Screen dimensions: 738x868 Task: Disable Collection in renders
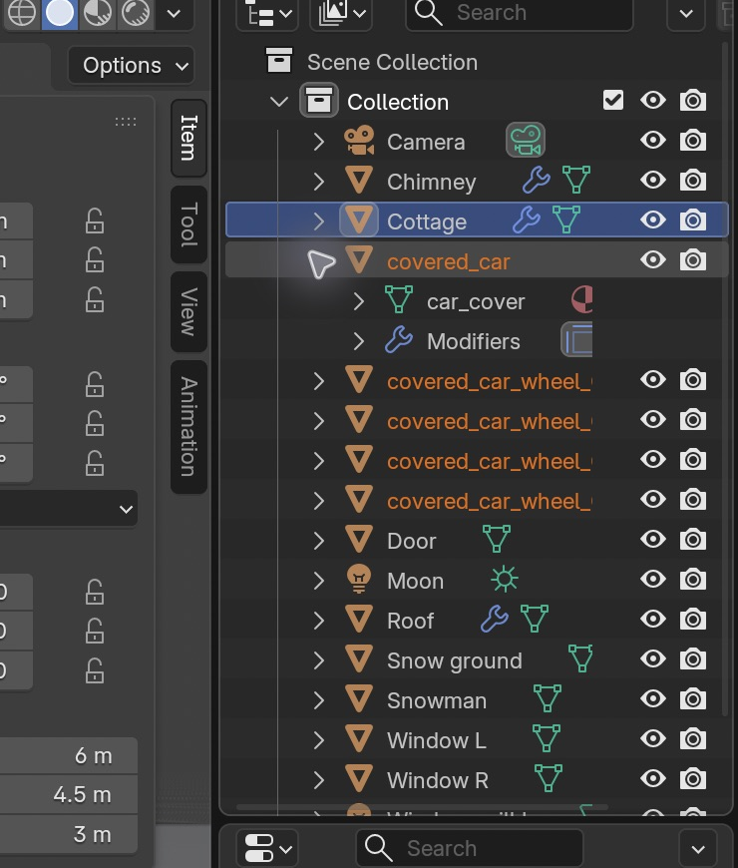coord(693,100)
